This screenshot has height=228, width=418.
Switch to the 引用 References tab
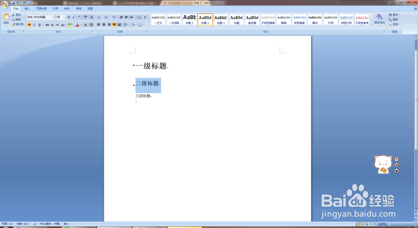56,8
